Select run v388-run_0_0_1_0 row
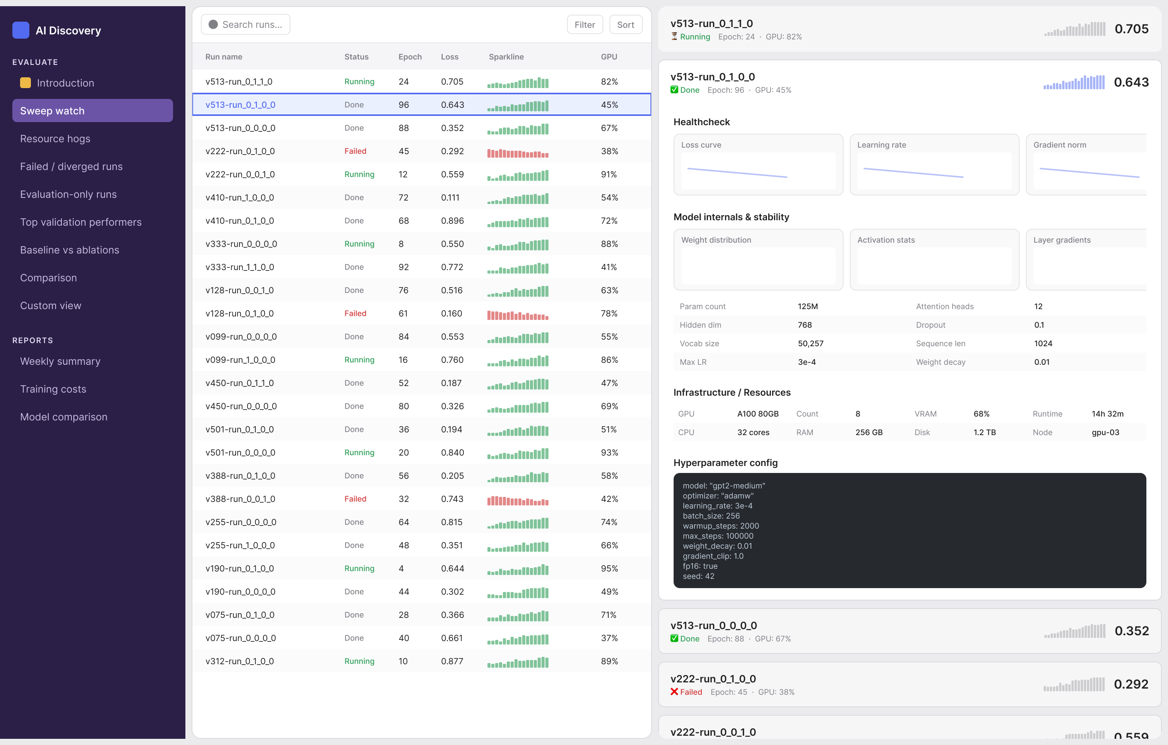1168x745 pixels. click(x=421, y=499)
